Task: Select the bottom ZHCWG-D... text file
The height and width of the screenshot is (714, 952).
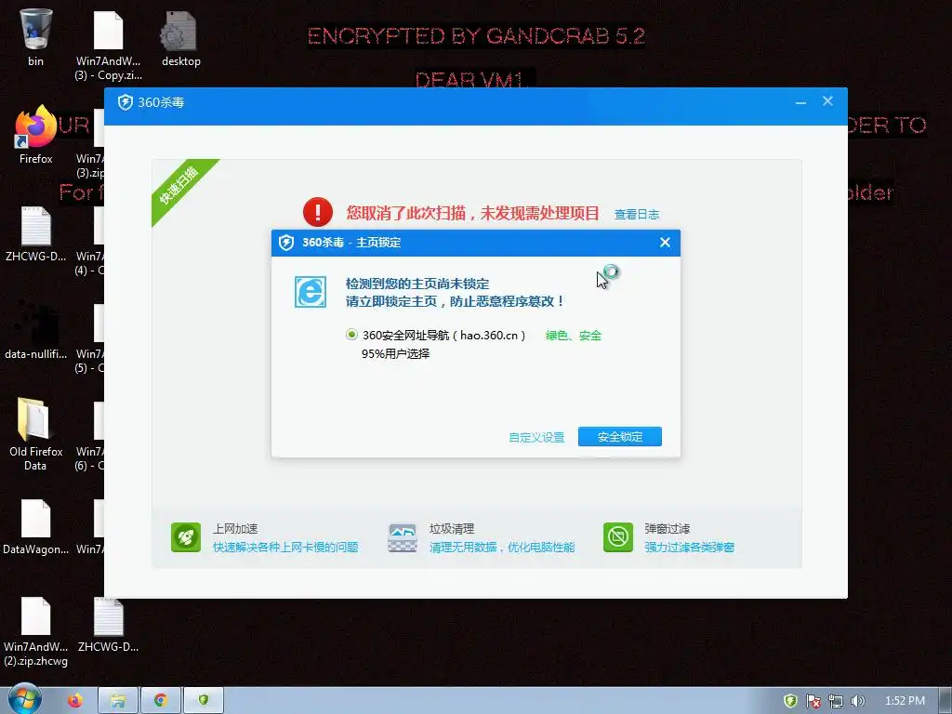Action: 109,626
